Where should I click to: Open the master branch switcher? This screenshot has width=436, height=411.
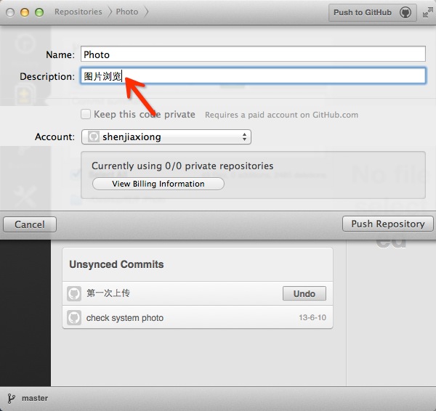(35, 398)
